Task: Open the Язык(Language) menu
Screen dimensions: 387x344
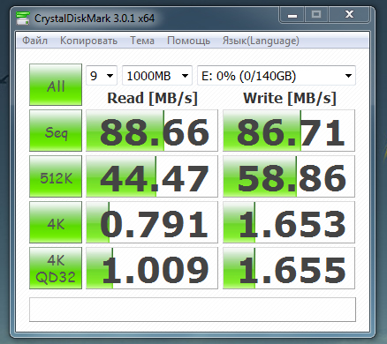Action: (x=261, y=41)
